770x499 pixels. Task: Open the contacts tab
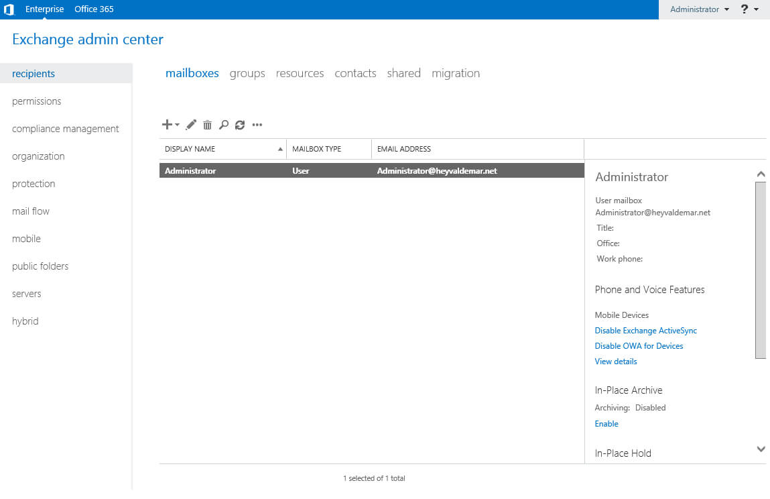tap(355, 72)
